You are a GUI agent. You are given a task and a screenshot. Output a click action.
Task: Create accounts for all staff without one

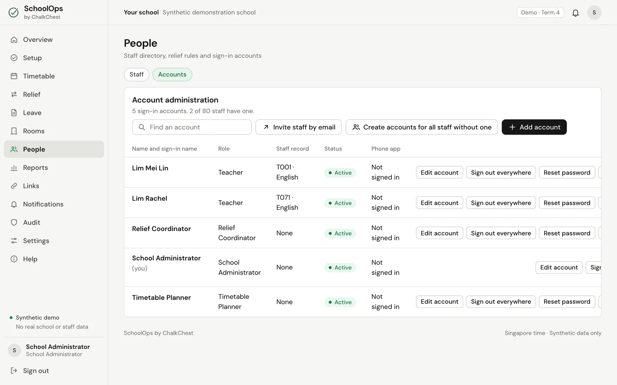[421, 127]
